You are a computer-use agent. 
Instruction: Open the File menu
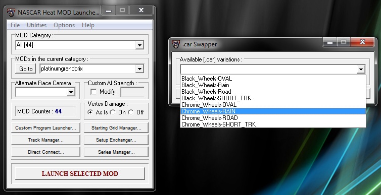(x=15, y=25)
